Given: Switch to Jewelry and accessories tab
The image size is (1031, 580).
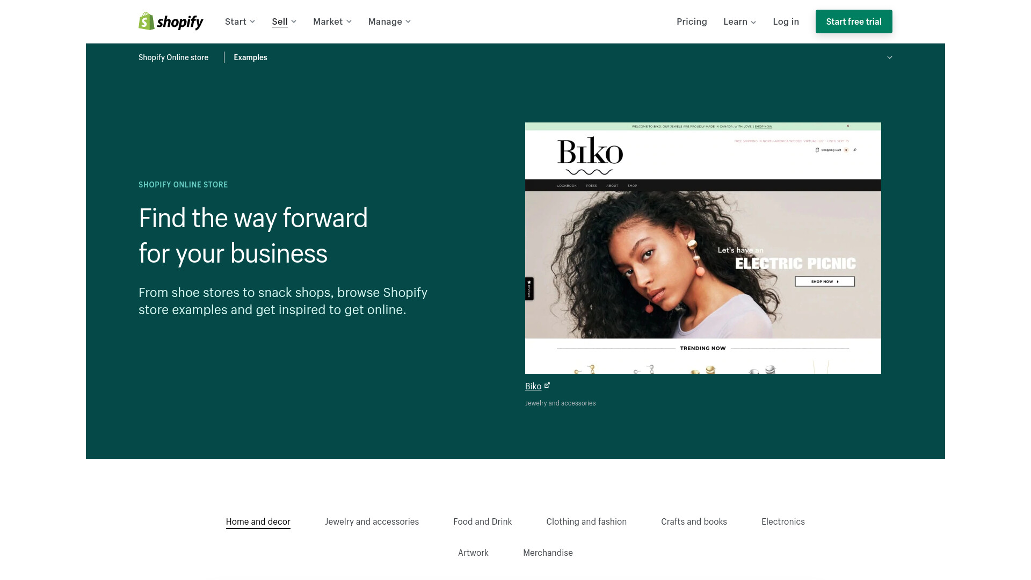Looking at the screenshot, I should [372, 521].
